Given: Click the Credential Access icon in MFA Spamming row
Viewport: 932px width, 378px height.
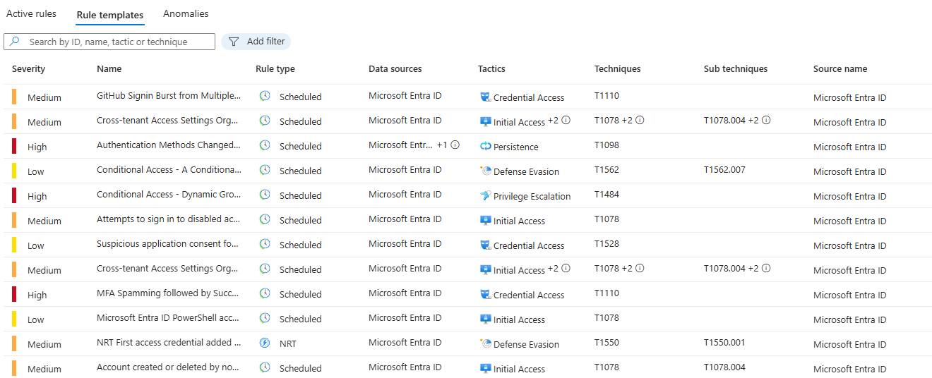Looking at the screenshot, I should [x=485, y=295].
